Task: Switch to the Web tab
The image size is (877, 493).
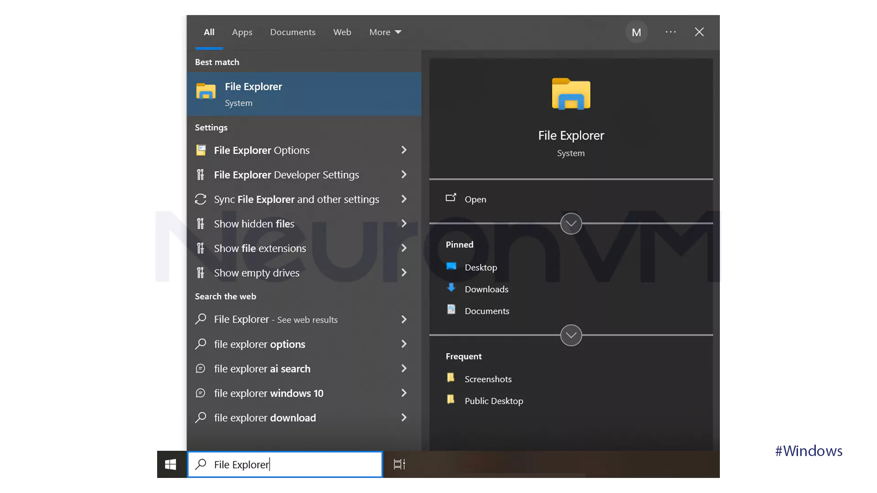Action: 342,32
